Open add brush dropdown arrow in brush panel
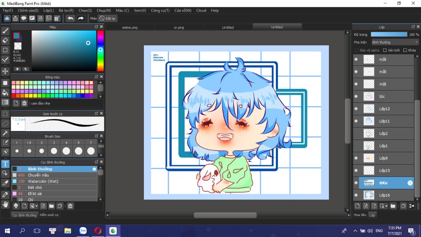 [36, 206]
